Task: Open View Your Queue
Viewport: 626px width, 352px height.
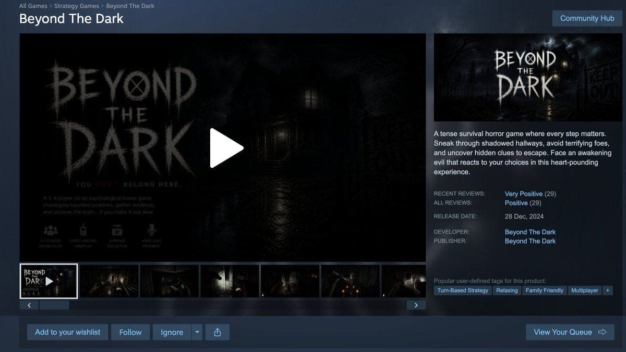Action: click(570, 332)
